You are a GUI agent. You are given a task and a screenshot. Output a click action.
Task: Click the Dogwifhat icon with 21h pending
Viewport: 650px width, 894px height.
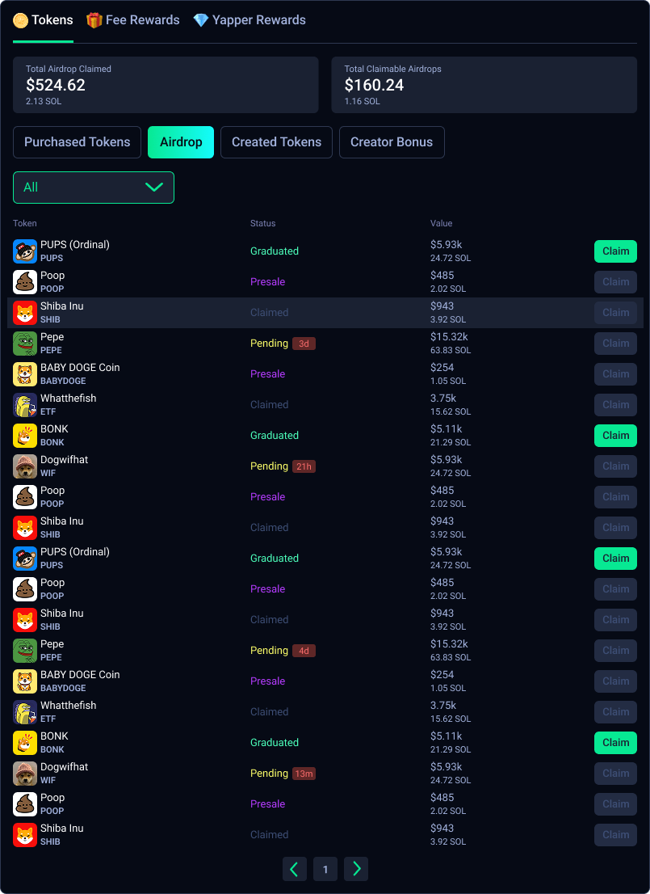tap(25, 466)
